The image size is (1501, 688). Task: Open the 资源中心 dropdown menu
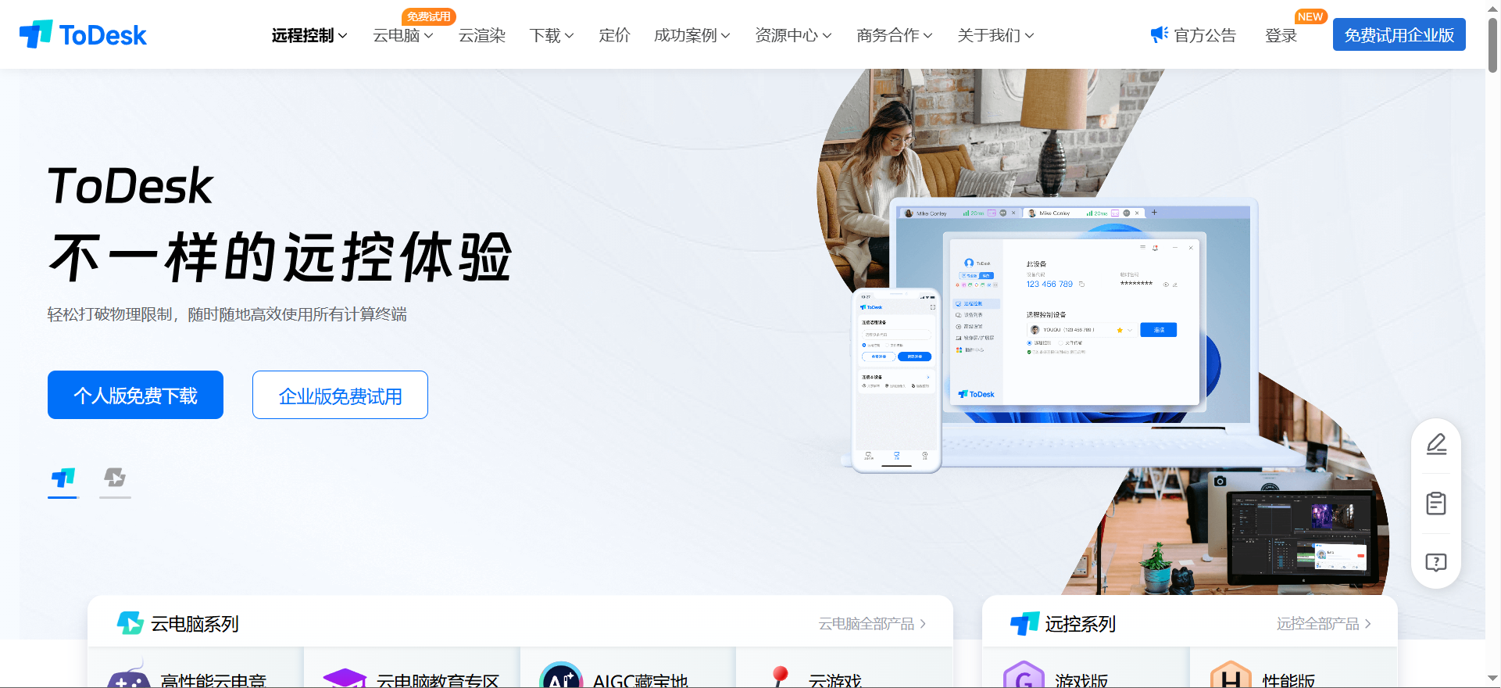click(x=793, y=35)
